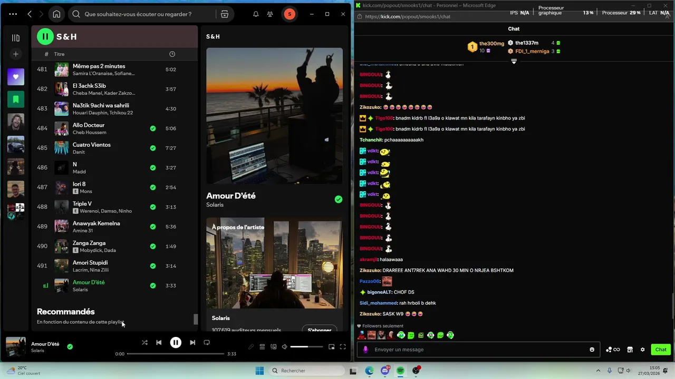Skip to next track
Viewport: 675px width, 379px height.
click(x=192, y=343)
